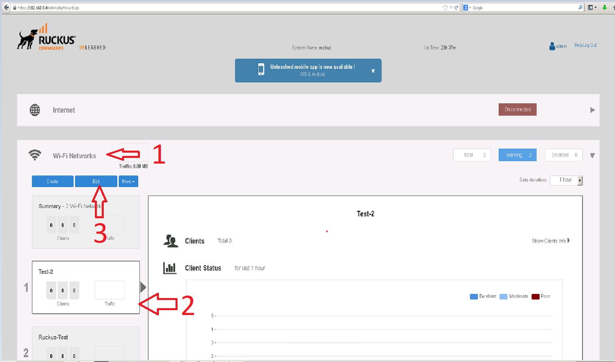Click the admin user icon
This screenshot has width=615, height=362.
(552, 46)
